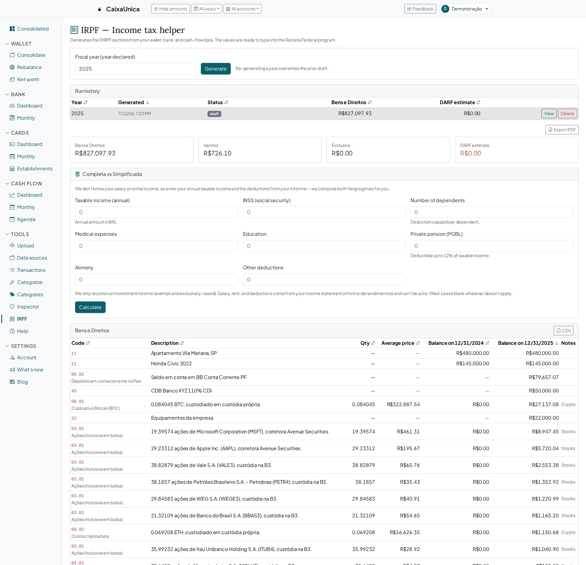Focus the INSS social security field
Screen dimensions: 586x565
coord(324,212)
